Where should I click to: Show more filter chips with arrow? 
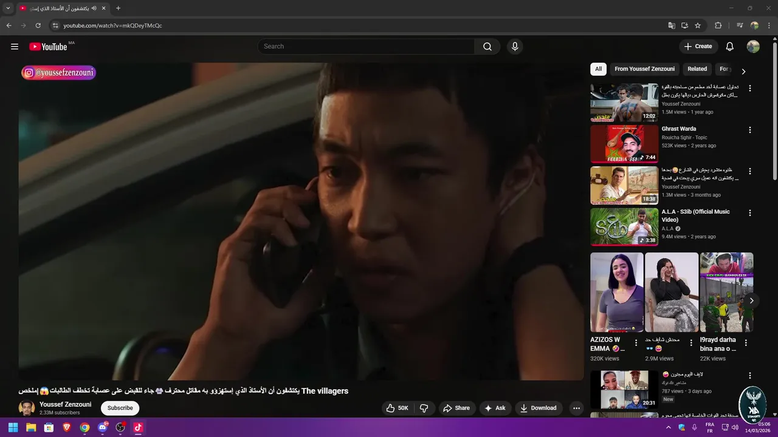click(x=743, y=71)
